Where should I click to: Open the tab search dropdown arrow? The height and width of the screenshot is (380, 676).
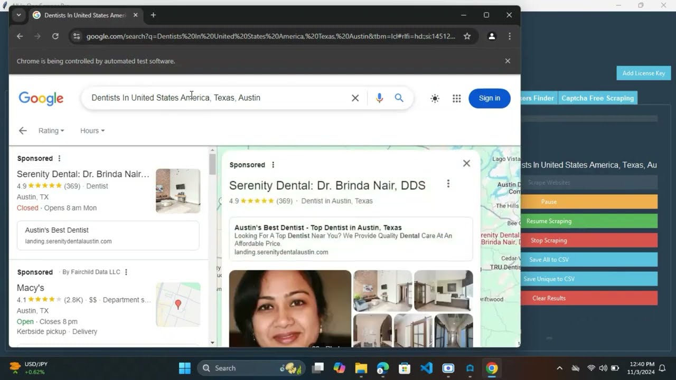[18, 15]
